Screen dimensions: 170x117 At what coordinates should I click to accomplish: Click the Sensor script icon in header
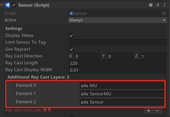(7, 5)
